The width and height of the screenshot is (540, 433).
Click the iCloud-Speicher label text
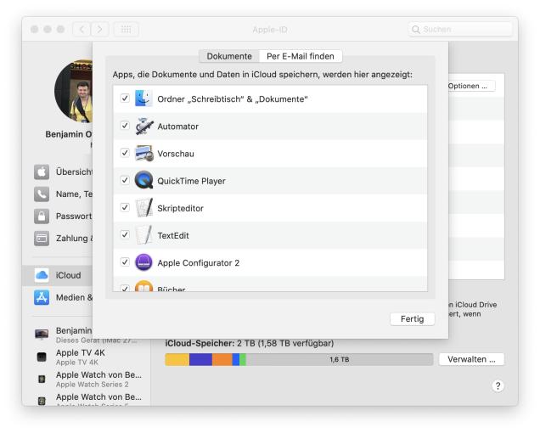coord(200,344)
